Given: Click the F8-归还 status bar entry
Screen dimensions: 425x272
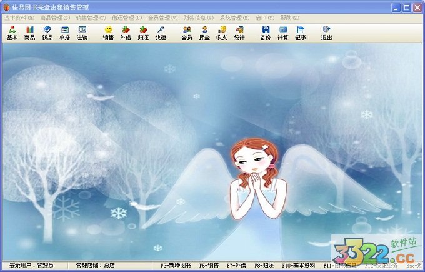Looking at the screenshot, I should click(264, 265).
